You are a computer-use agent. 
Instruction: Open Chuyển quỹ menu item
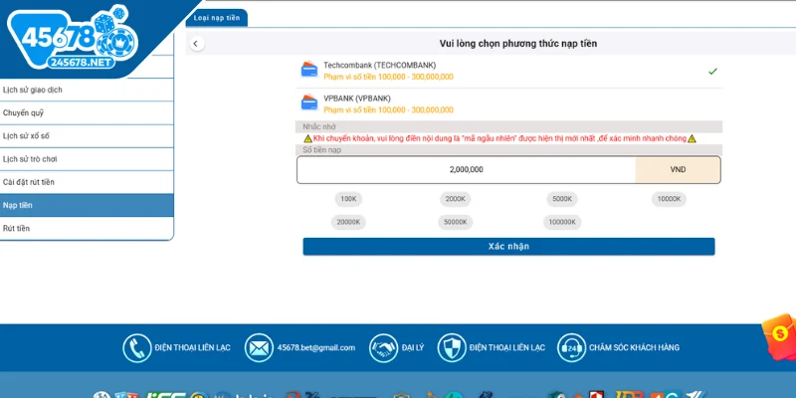click(87, 112)
